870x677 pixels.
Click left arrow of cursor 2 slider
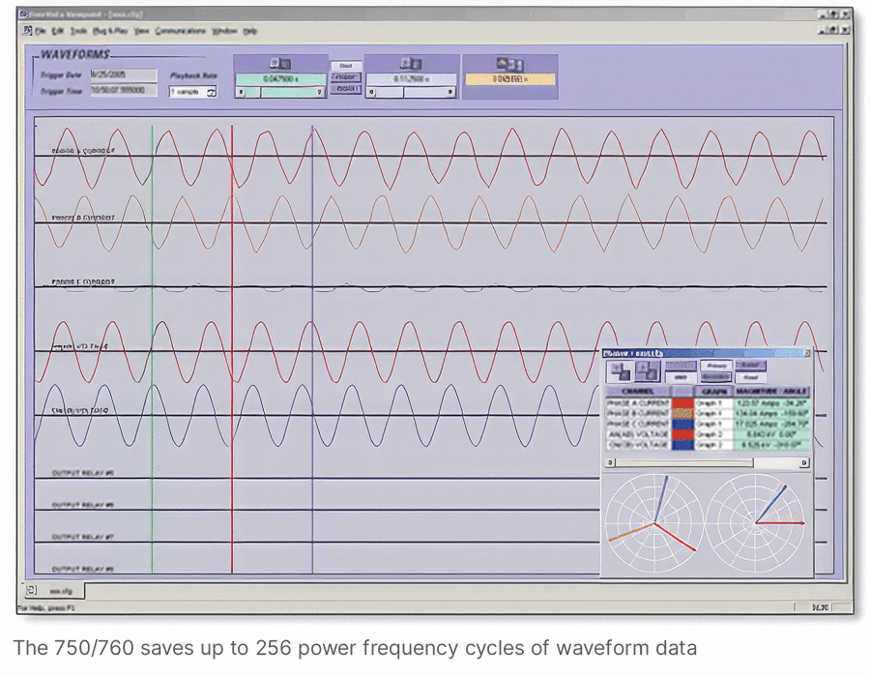point(372,93)
